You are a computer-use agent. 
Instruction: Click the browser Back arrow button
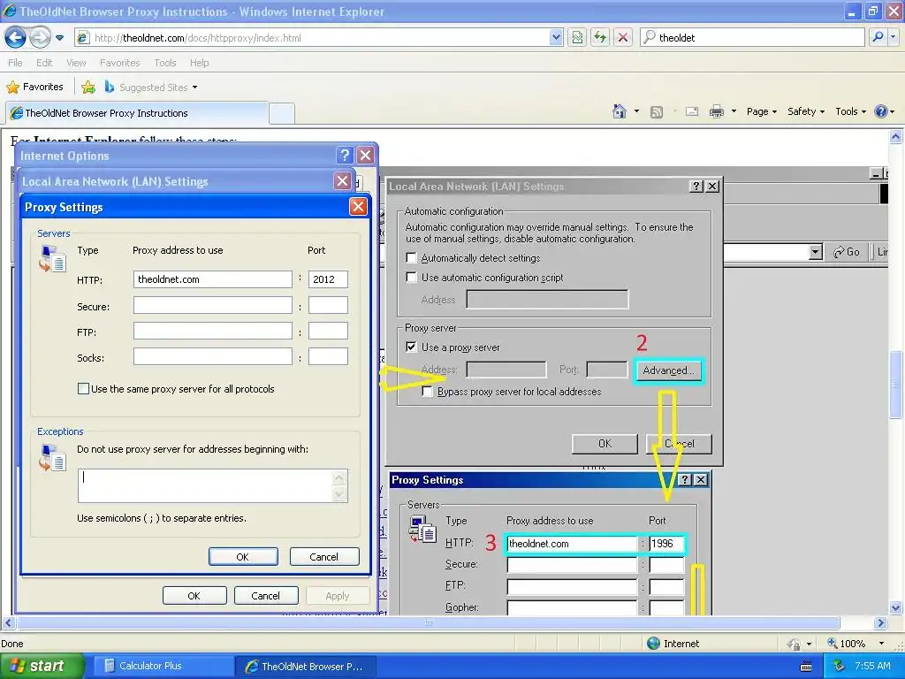(x=16, y=38)
